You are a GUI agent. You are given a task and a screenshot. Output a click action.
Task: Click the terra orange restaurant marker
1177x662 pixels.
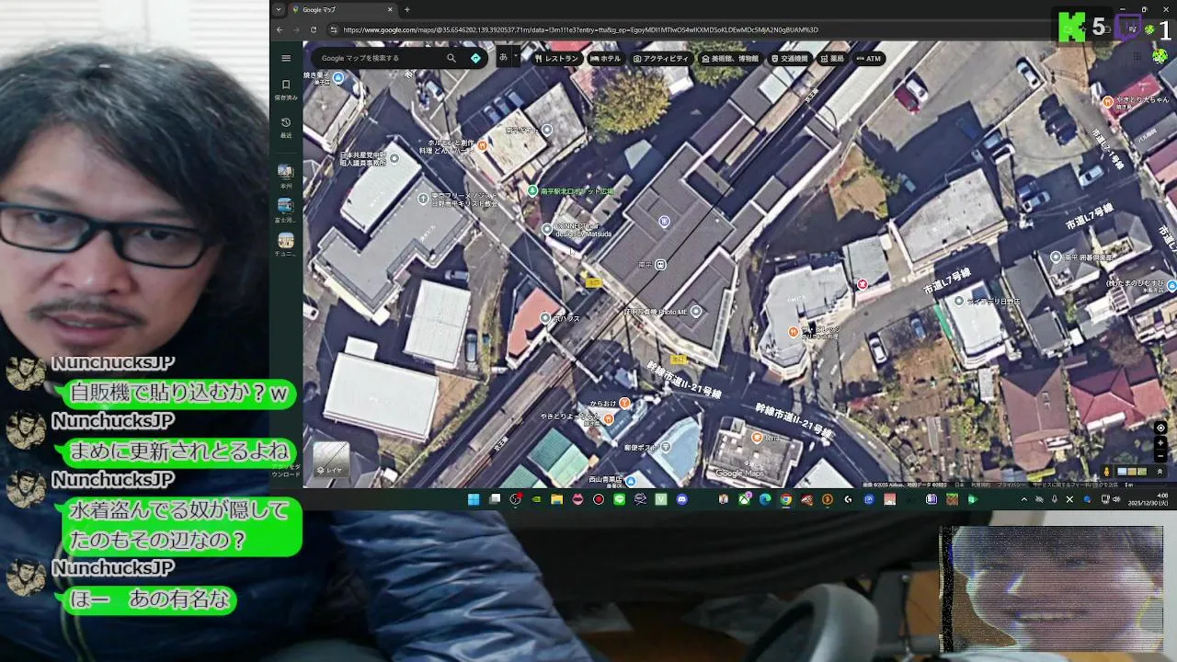[x=757, y=438]
